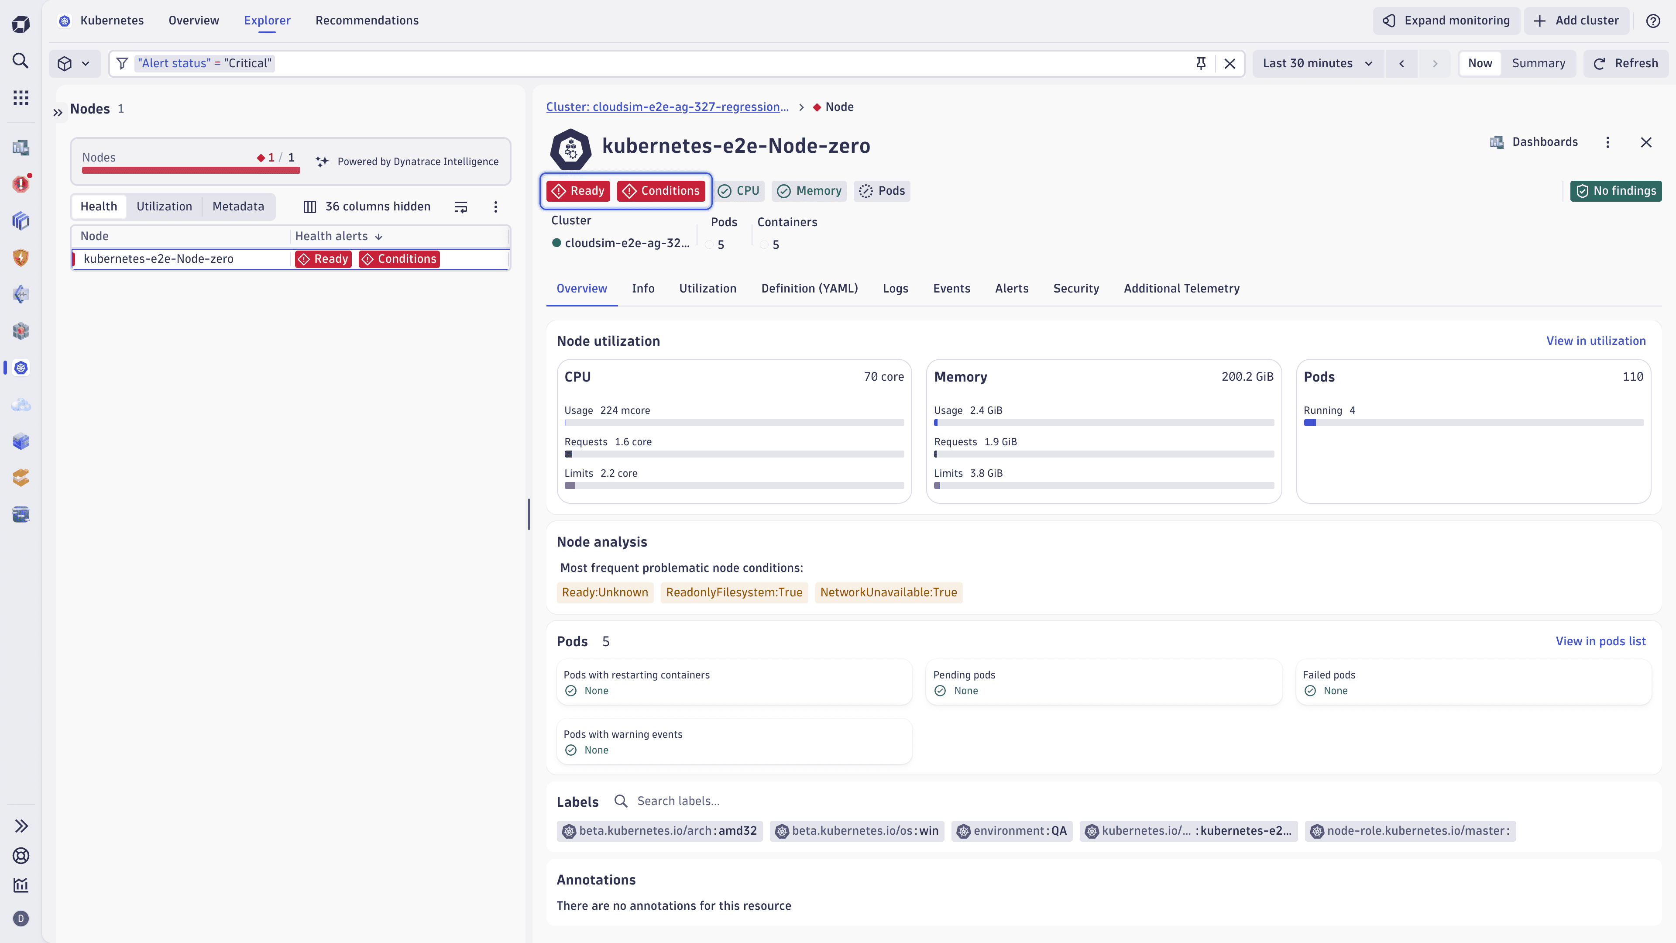Open the 36 columns hidden settings

pos(367,206)
